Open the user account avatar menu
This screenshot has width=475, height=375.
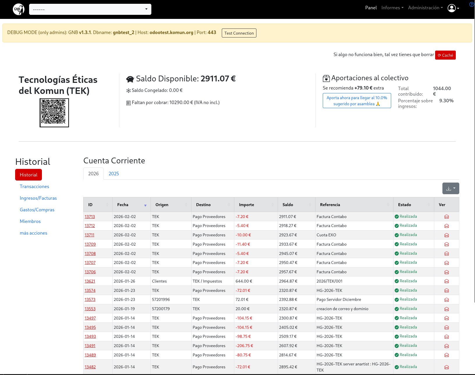click(453, 8)
